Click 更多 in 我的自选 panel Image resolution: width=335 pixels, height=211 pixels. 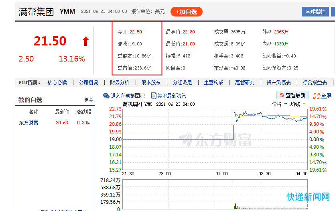(x=89, y=100)
